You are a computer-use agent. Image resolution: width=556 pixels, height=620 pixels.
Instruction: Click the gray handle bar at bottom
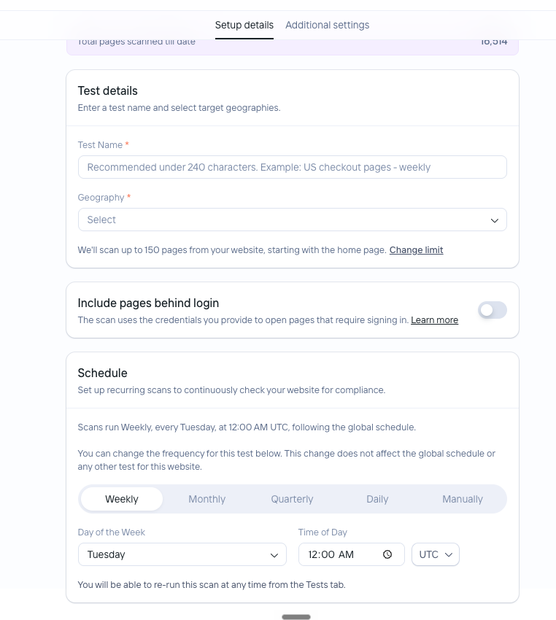click(296, 617)
